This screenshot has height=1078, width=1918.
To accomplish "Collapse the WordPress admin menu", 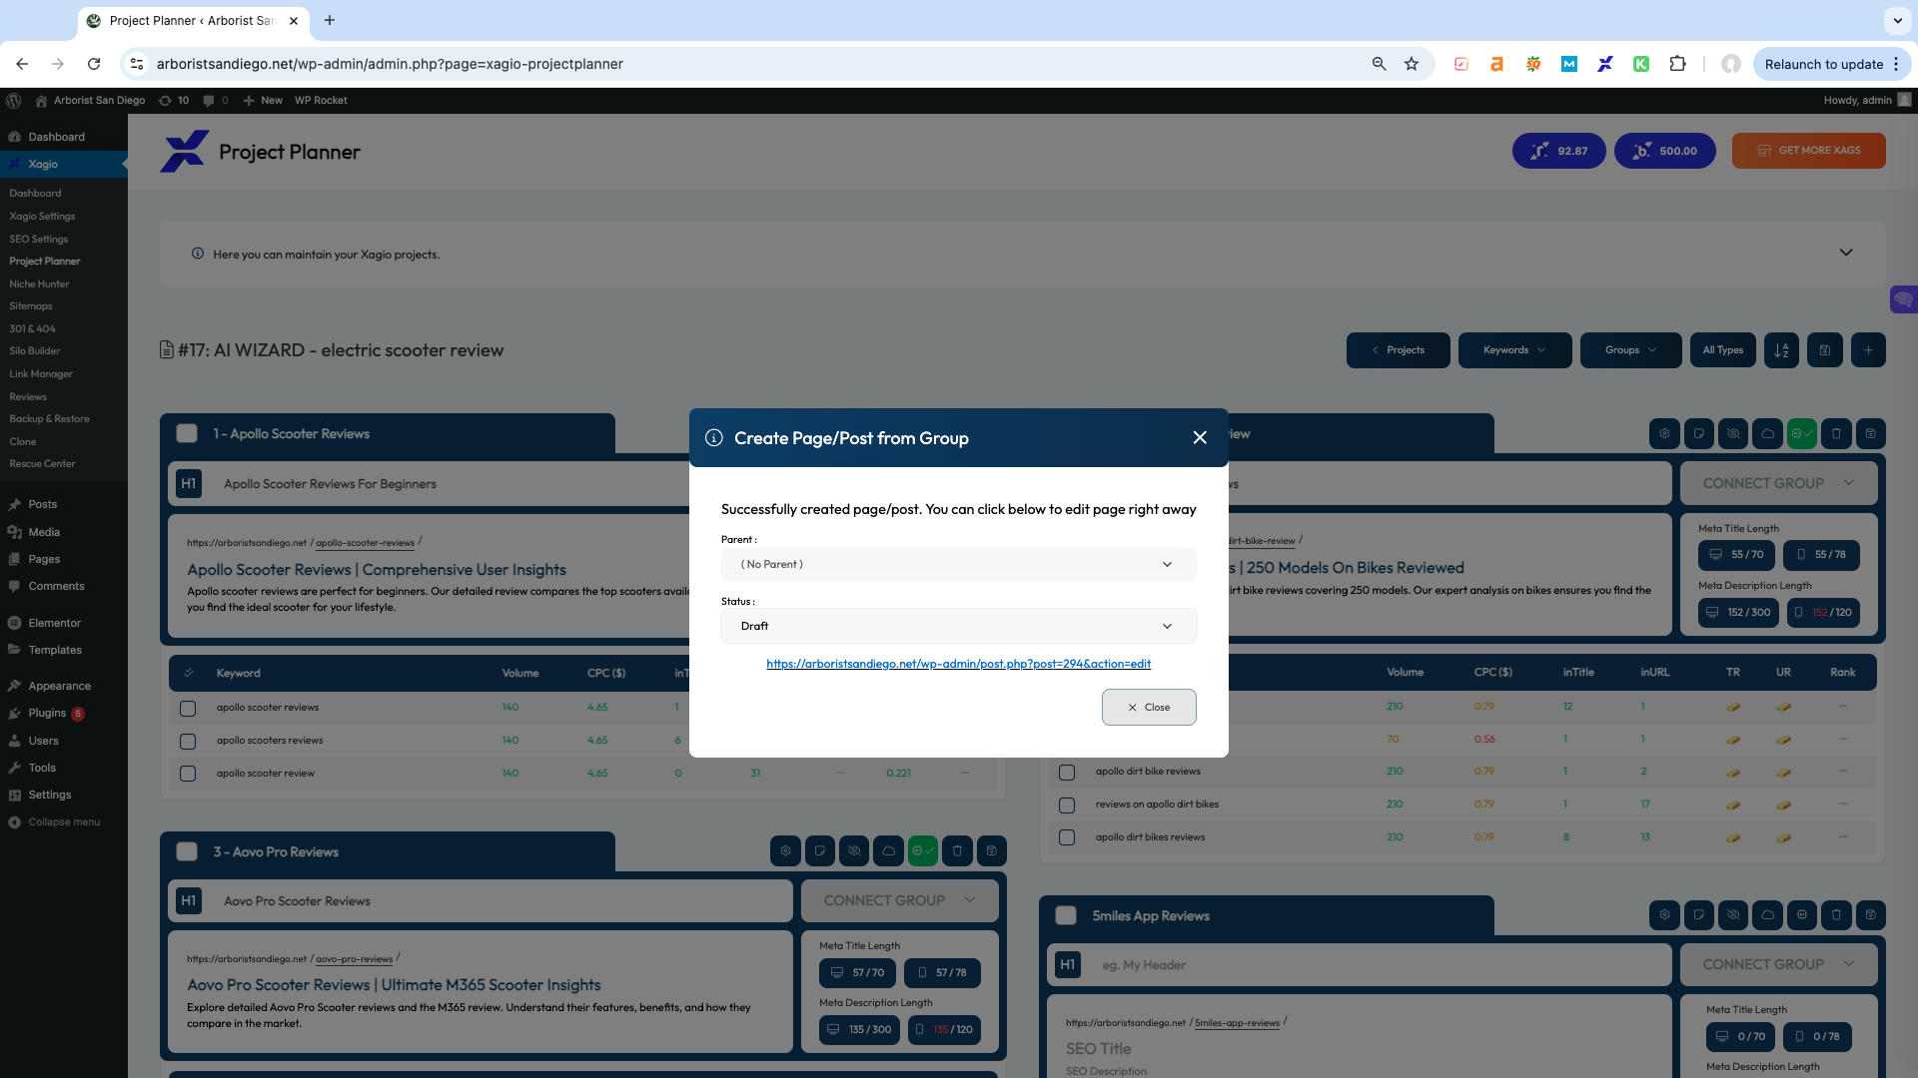I will [64, 821].
